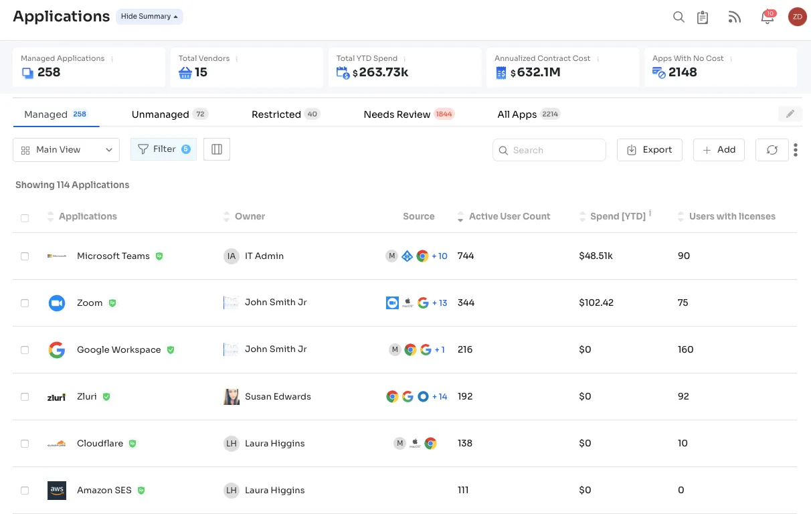This screenshot has width=811, height=514.
Task: Switch to the Needs Review tab
Action: pyautogui.click(x=409, y=114)
